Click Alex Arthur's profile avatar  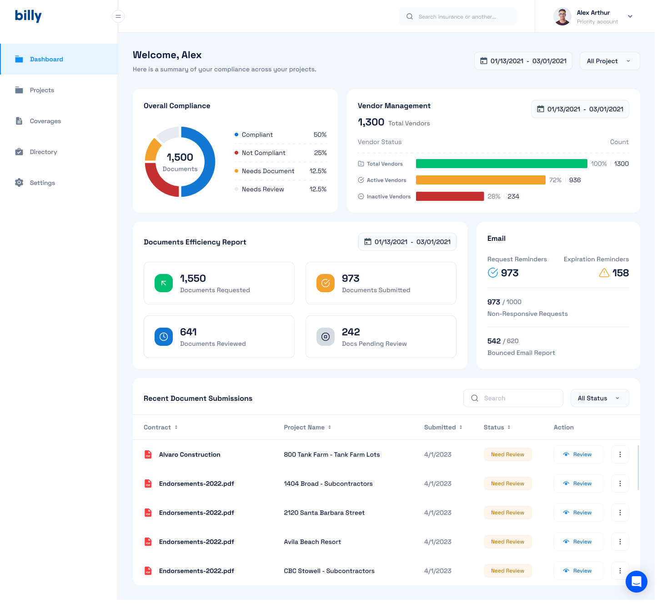click(562, 16)
